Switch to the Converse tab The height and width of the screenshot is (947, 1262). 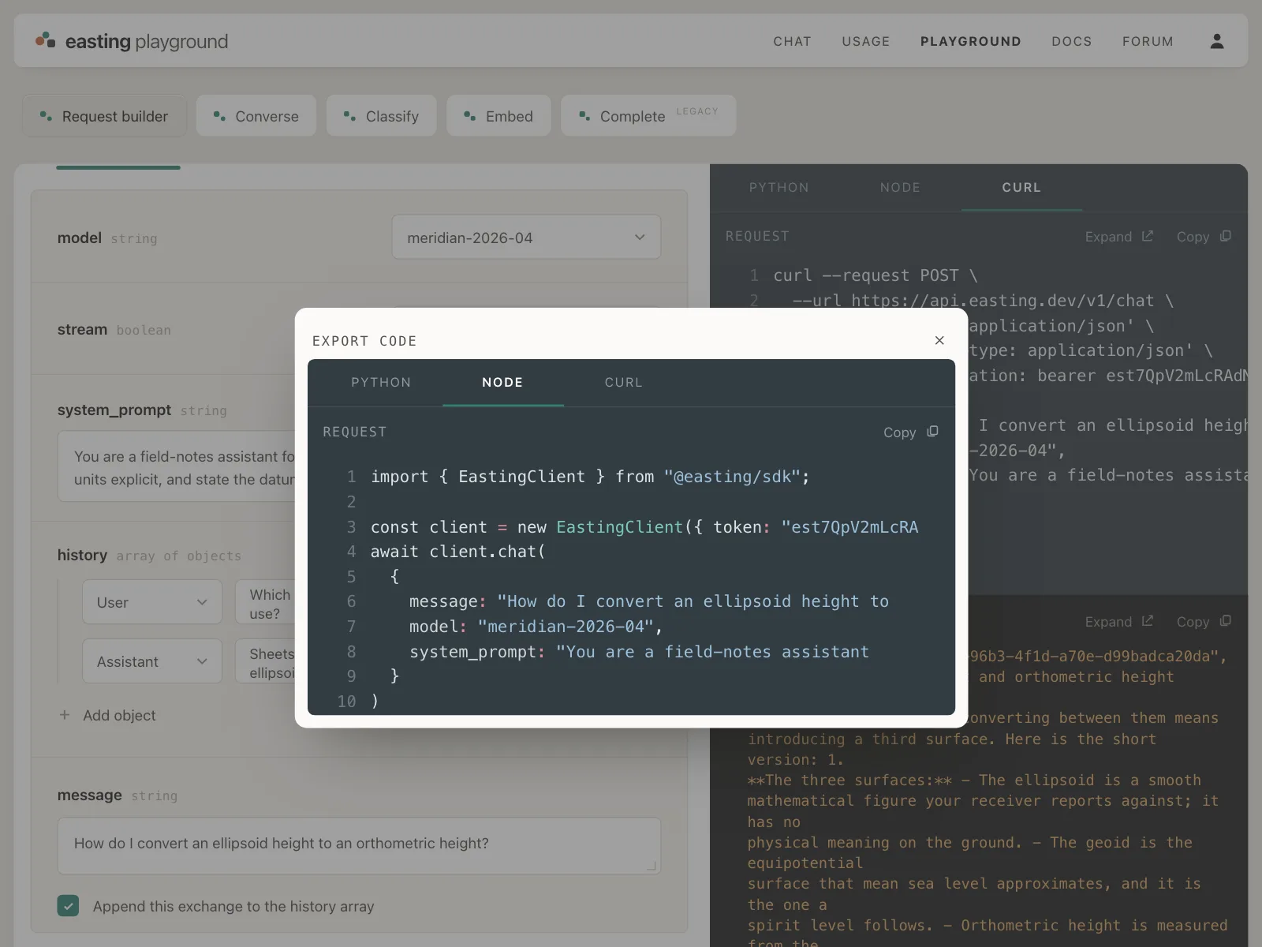[x=256, y=116]
